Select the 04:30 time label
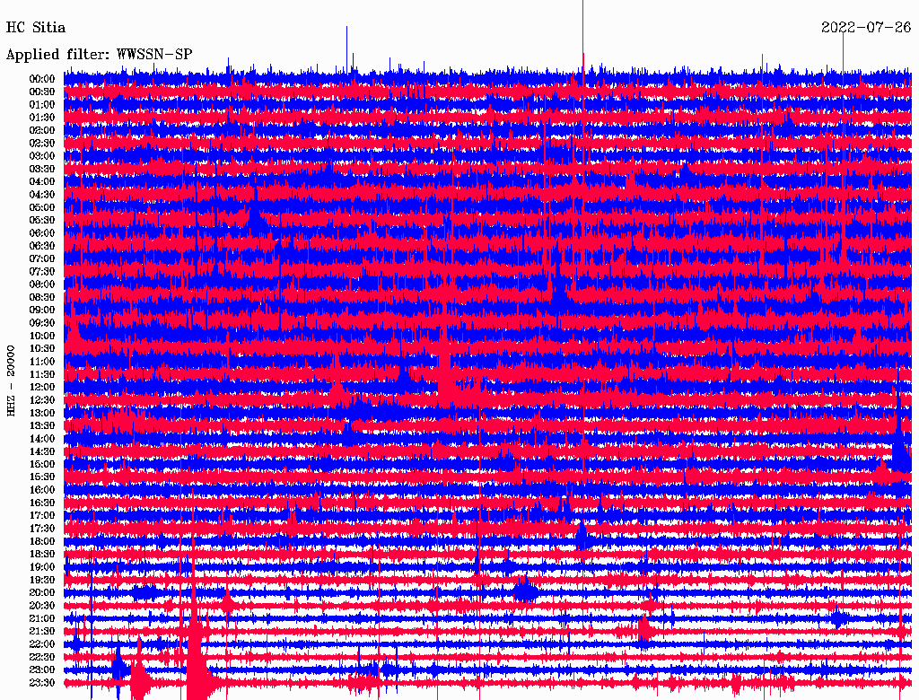This screenshot has width=919, height=700. pos(42,195)
